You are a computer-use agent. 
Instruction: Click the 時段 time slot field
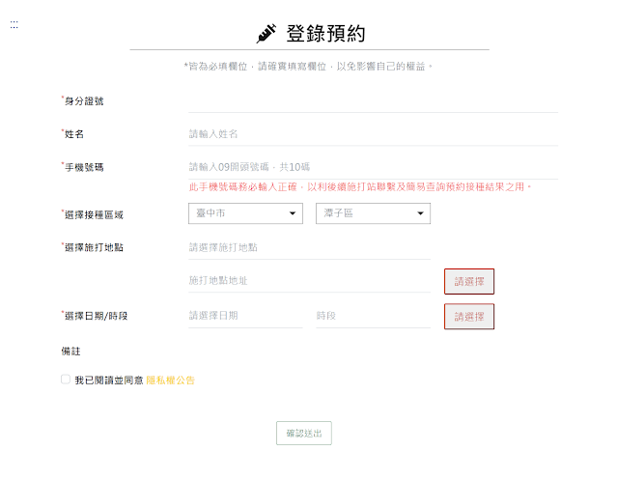coord(373,316)
